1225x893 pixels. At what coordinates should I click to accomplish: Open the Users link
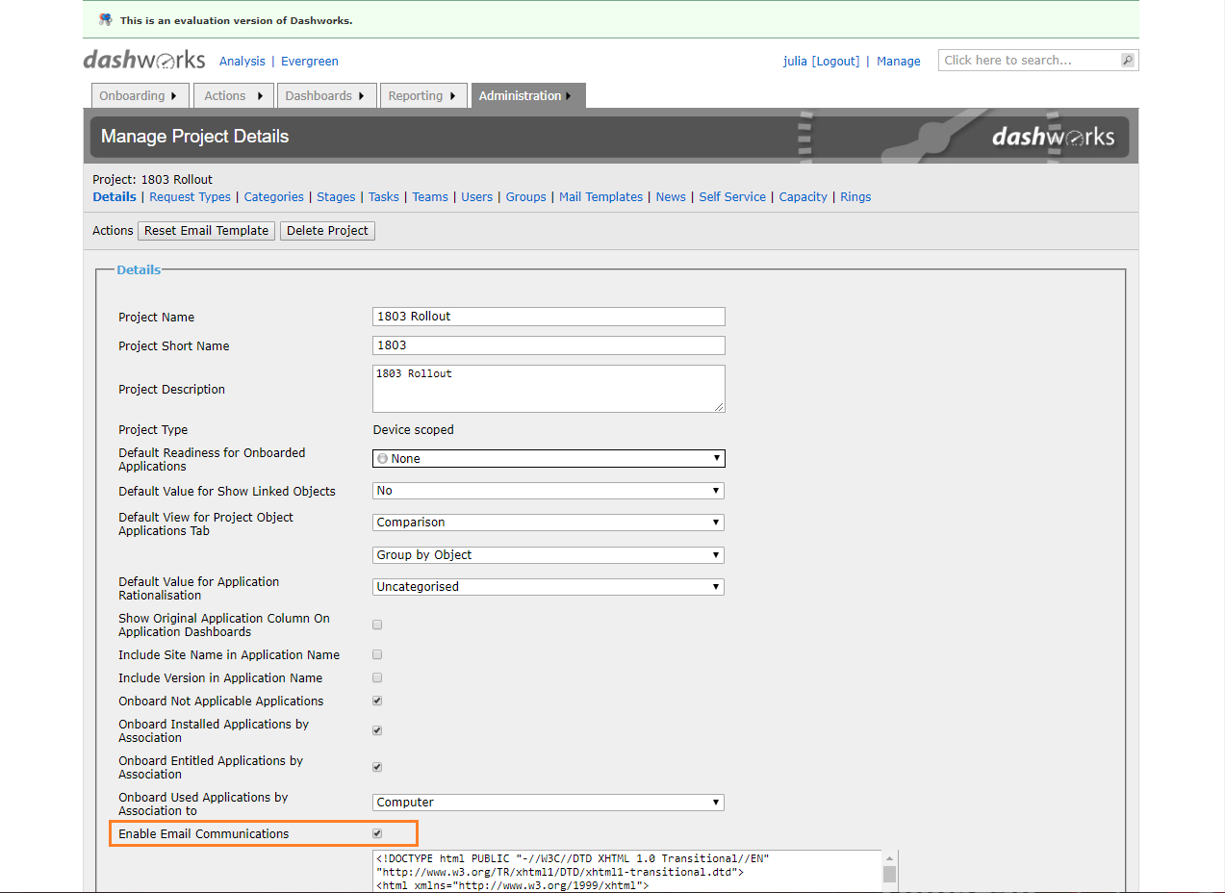[x=477, y=196]
